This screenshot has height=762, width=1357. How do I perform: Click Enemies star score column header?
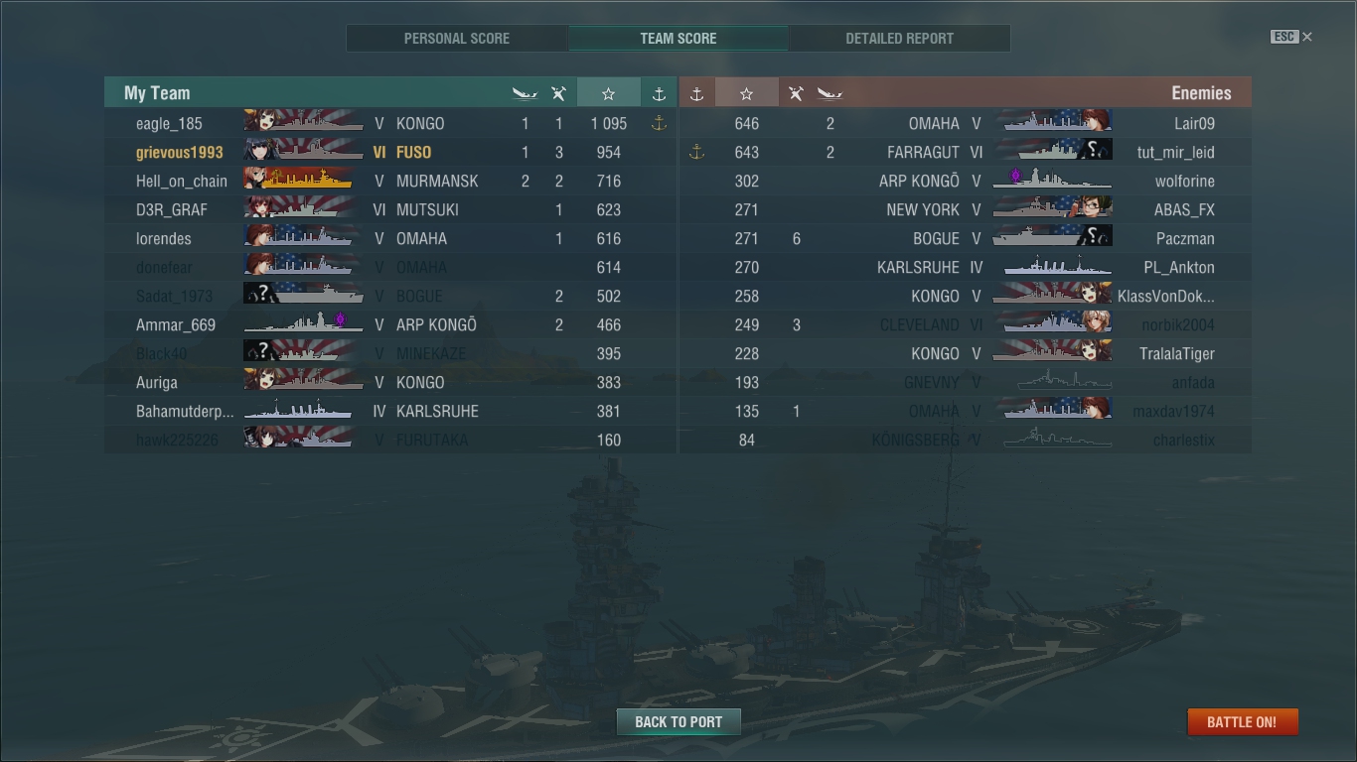pyautogui.click(x=746, y=93)
